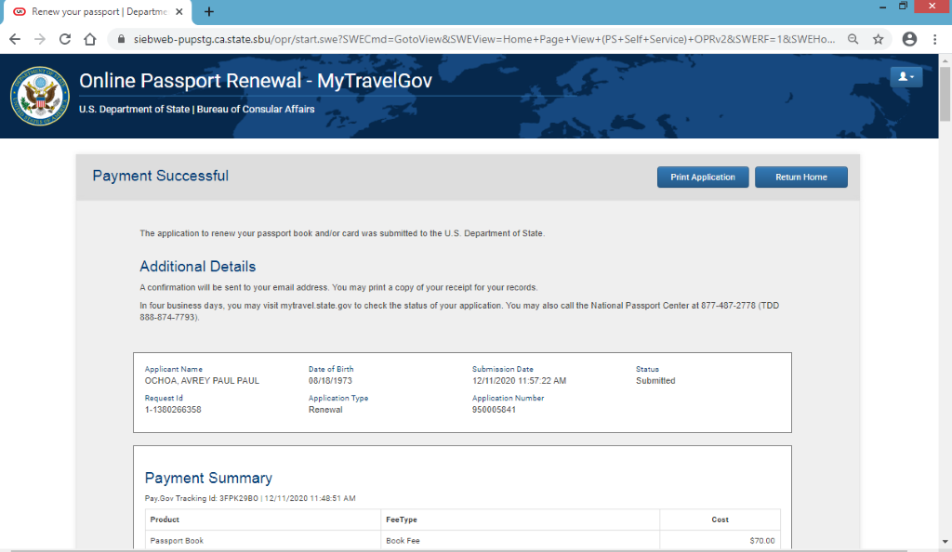The image size is (952, 552).
Task: Click the Payment Summary heading
Action: [x=208, y=478]
